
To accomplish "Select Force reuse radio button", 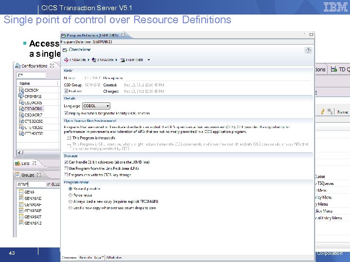I will tap(70, 195).
